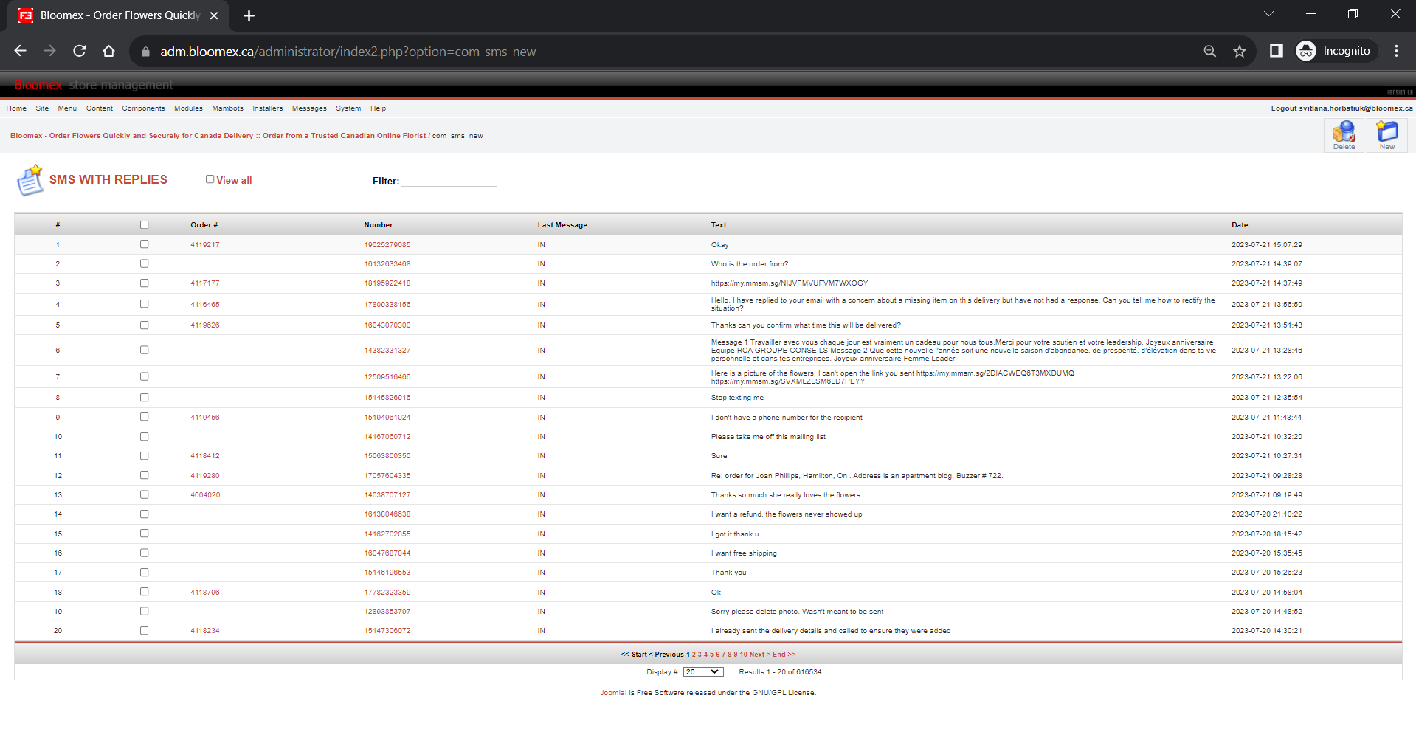Go to pagination page 2
The height and width of the screenshot is (732, 1416).
[x=694, y=655]
